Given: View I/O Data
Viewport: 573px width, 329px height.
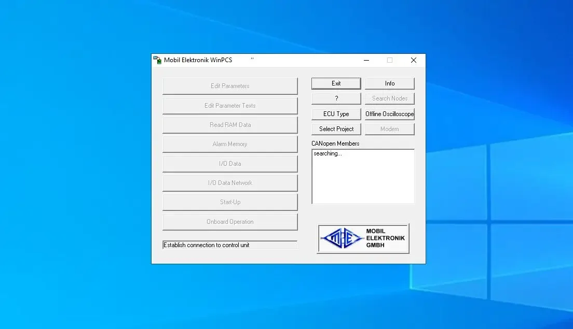Looking at the screenshot, I should 230,163.
